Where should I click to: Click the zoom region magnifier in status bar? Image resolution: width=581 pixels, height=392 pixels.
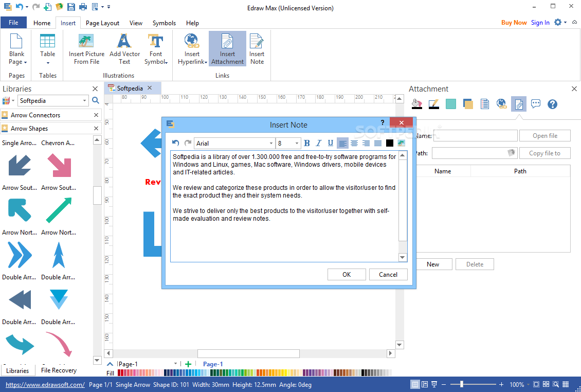coord(555,385)
